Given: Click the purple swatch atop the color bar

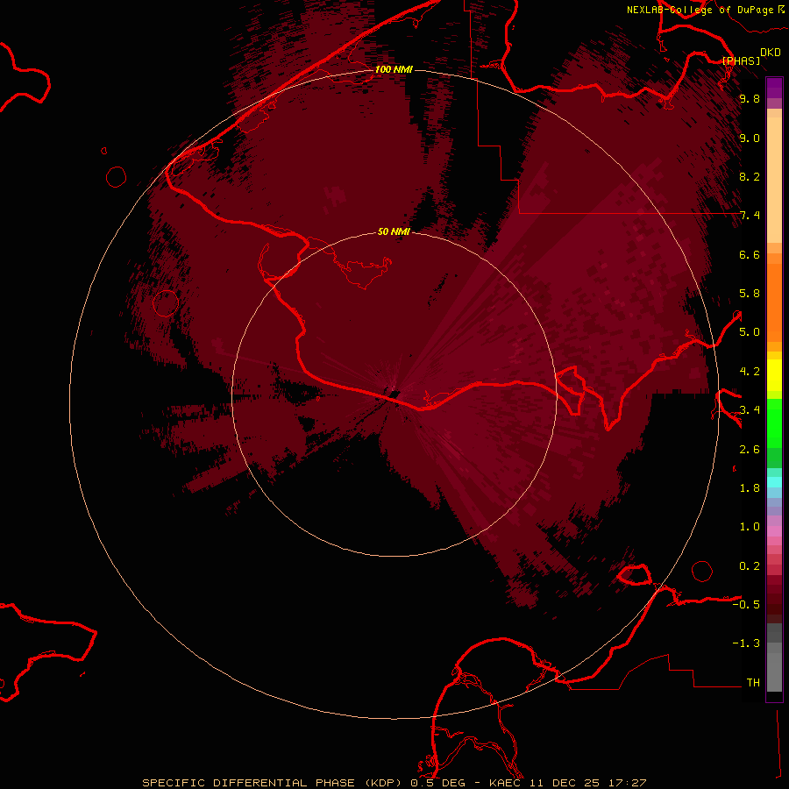Looking at the screenshot, I should 774,88.
